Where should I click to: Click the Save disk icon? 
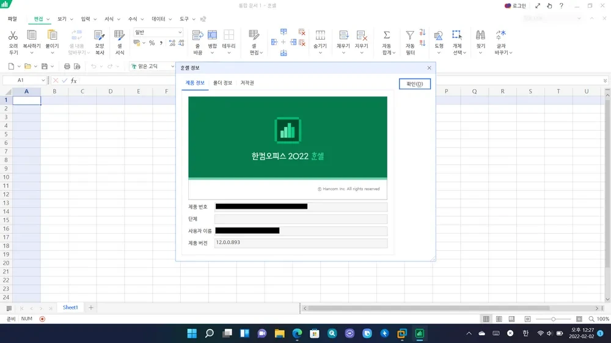45,66
